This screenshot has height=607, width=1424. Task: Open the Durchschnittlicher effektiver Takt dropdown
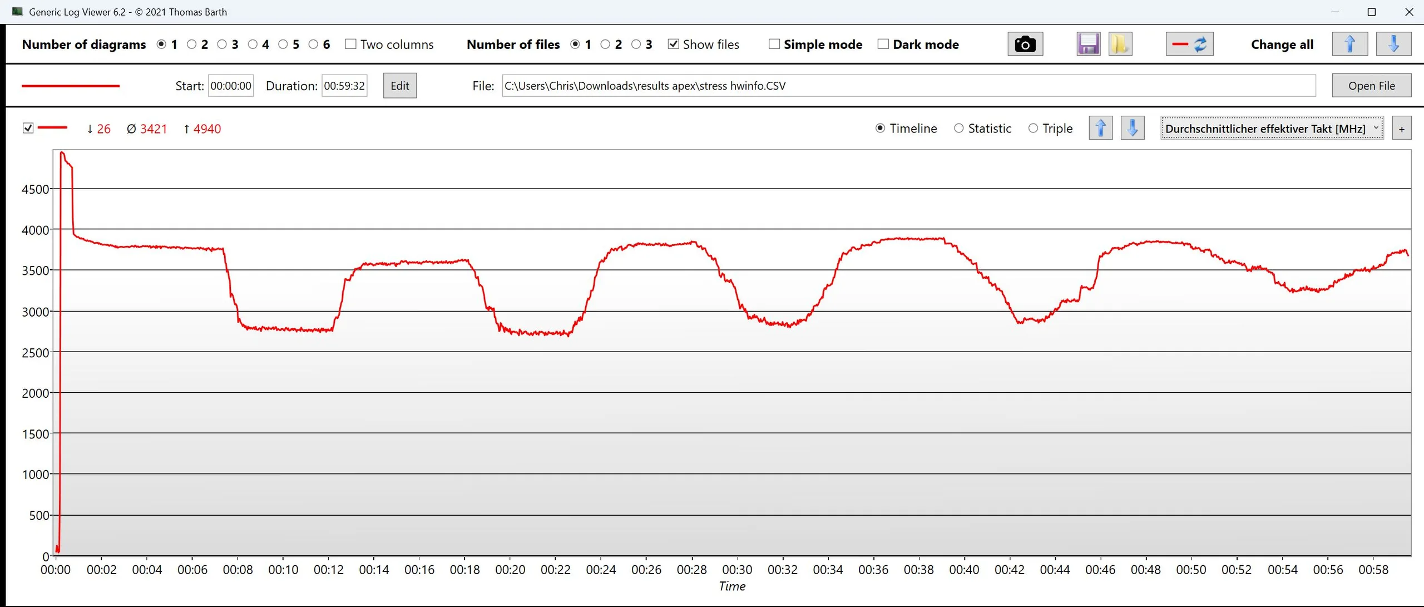[1272, 129]
